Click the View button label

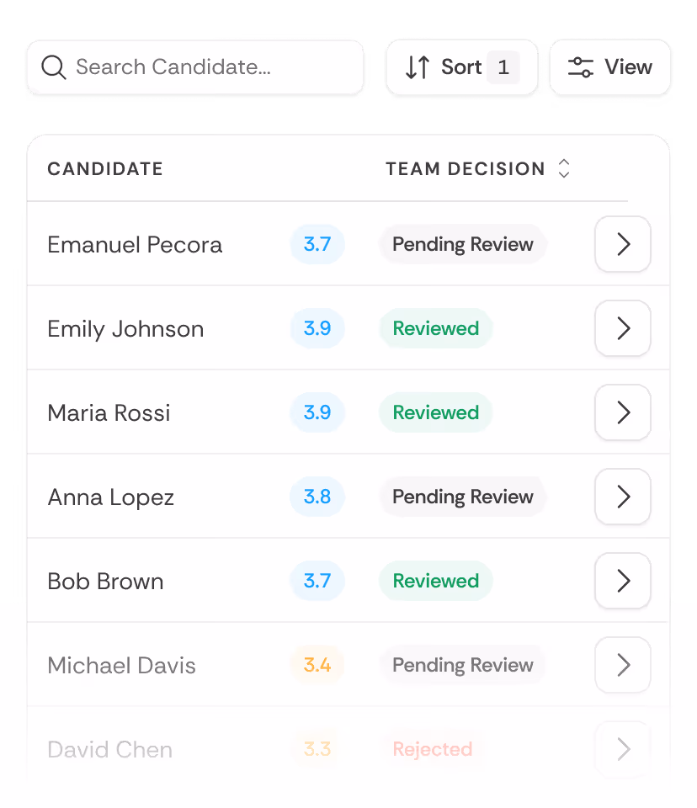(629, 67)
